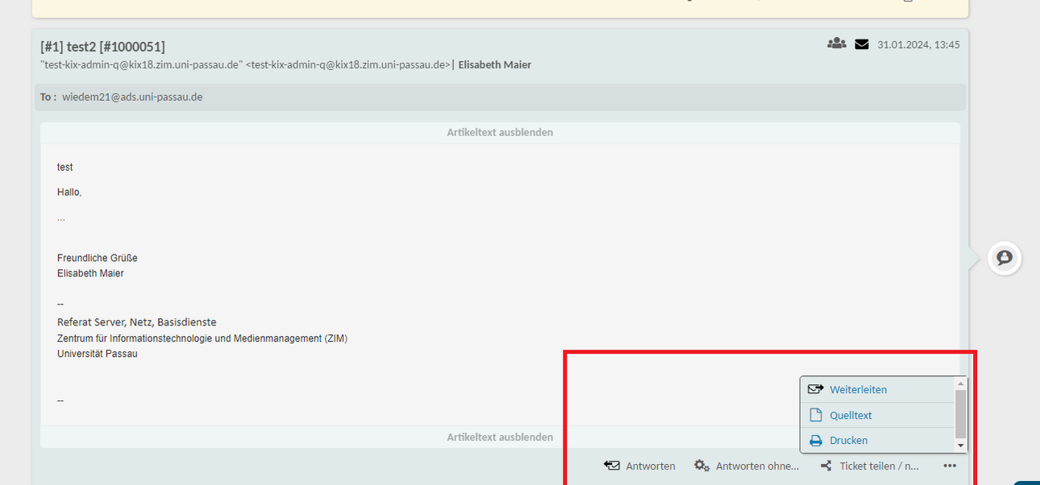
Task: Click the recipient address wiedem21@ads.uni-passau.de
Action: [132, 97]
